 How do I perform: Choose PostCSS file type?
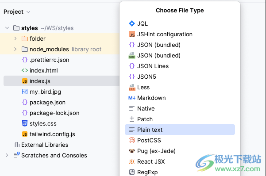[x=180, y=140]
